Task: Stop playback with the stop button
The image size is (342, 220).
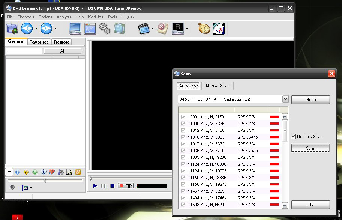Action: [x=112, y=186]
